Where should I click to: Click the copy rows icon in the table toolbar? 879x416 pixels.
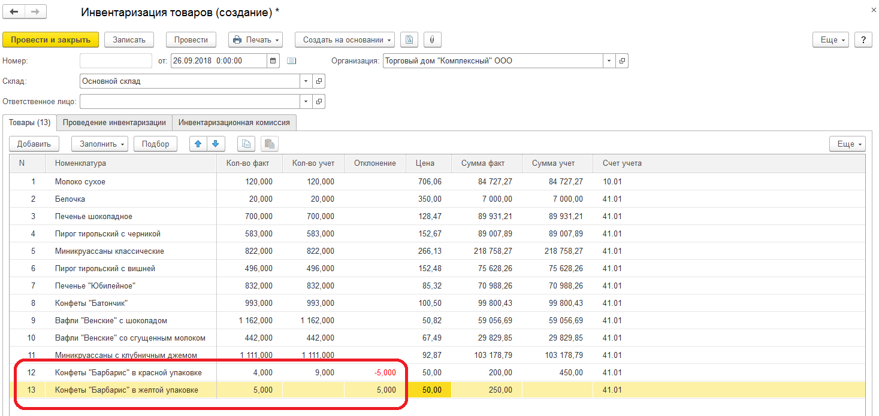(246, 144)
